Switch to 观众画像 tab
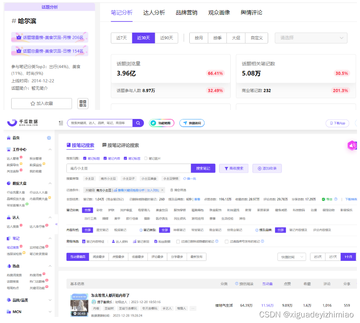Screen dimensions: 360x323 click(219, 13)
